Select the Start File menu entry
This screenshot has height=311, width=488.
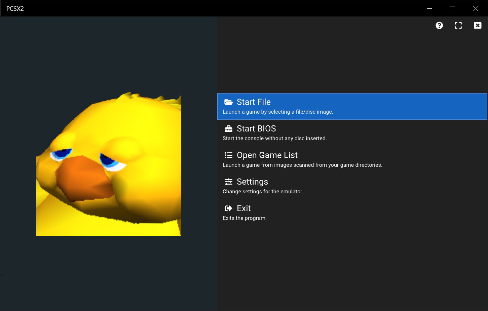352,106
